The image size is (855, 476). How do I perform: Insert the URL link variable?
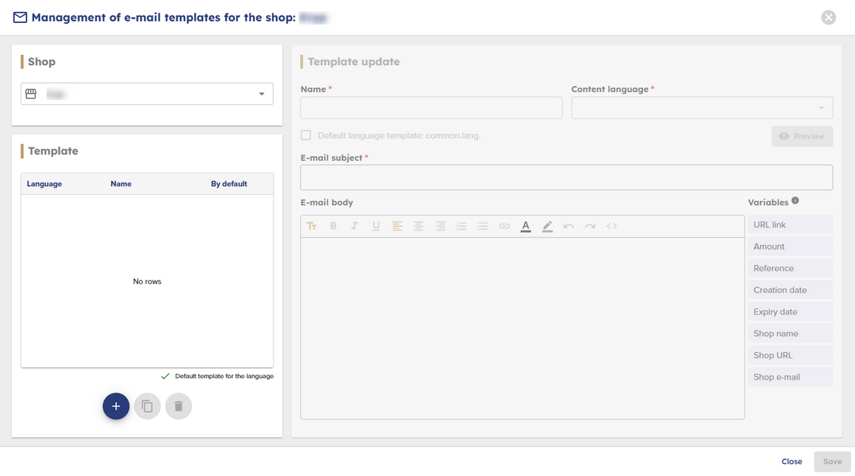coord(790,224)
